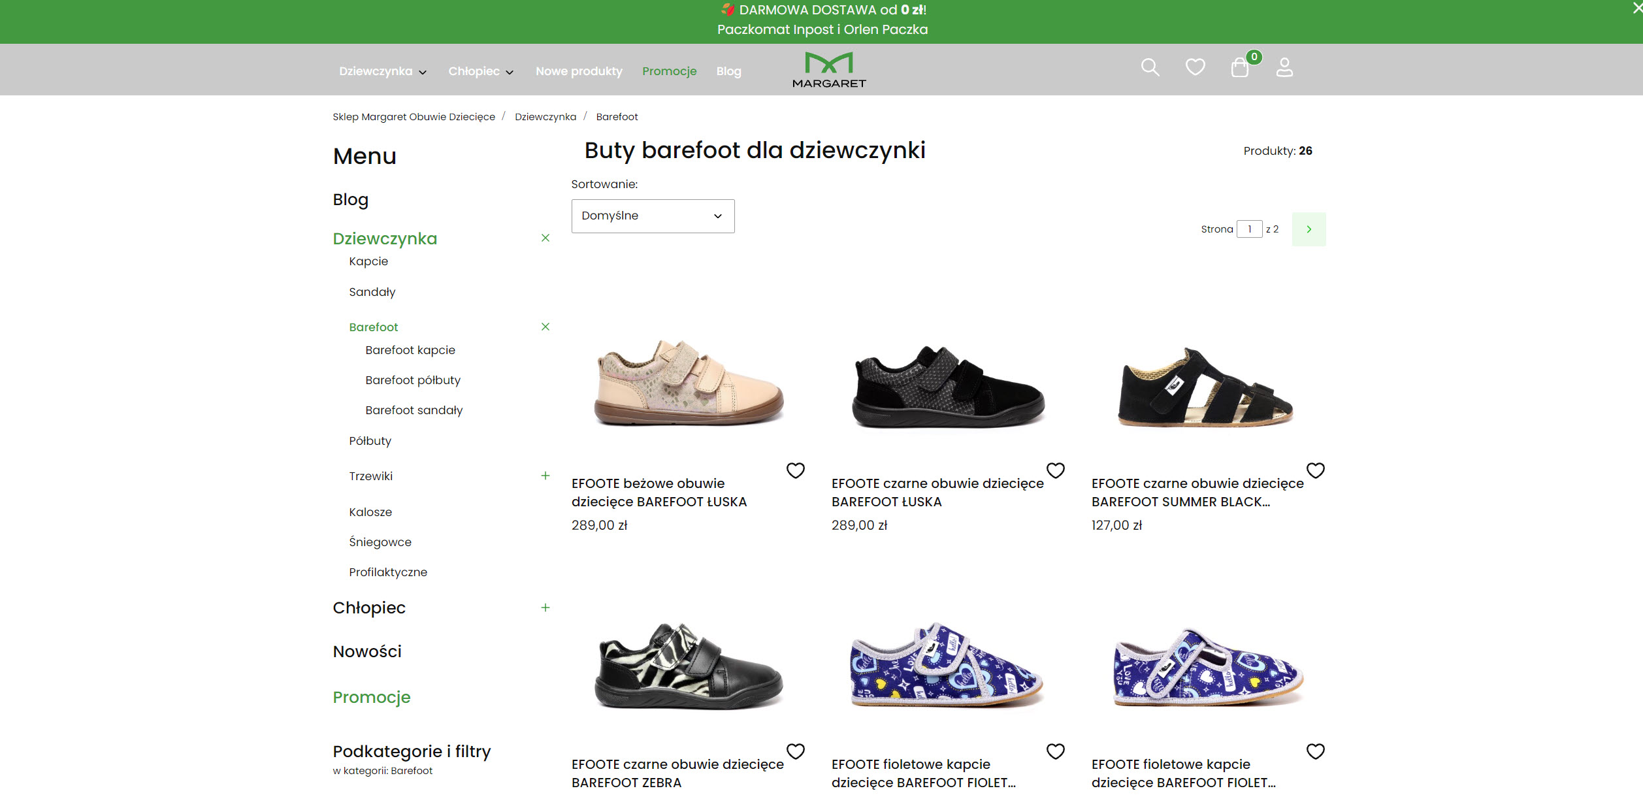Open the Blog from top navigation
Screen dimensions: 1643x795
coord(728,71)
